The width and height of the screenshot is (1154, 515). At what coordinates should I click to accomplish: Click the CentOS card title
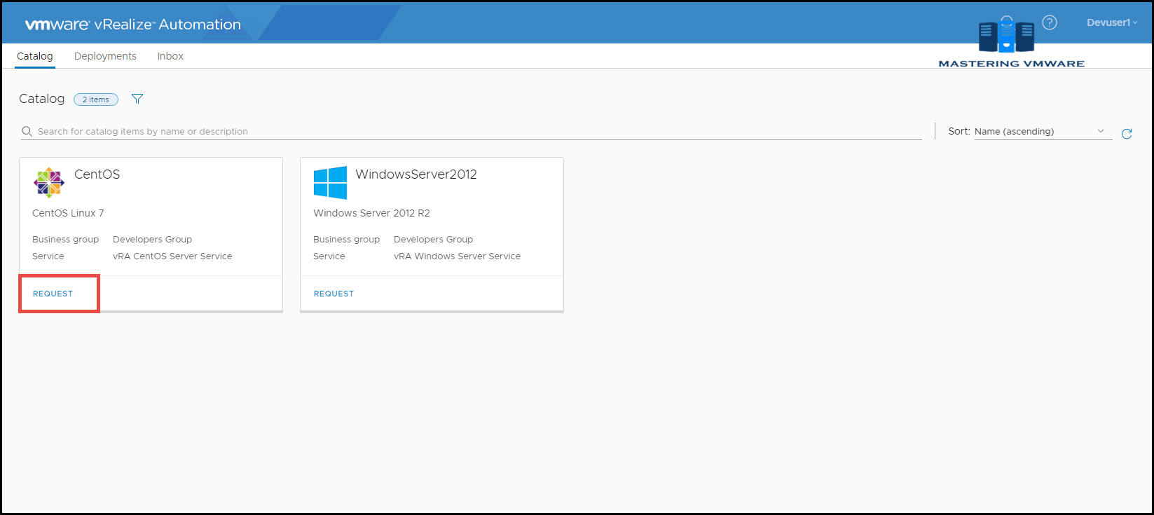[97, 174]
